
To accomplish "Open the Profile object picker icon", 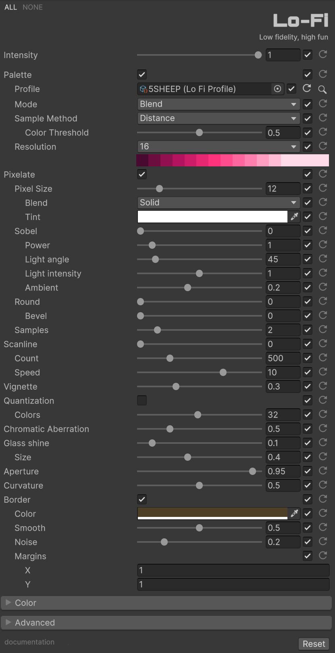I will (x=277, y=89).
